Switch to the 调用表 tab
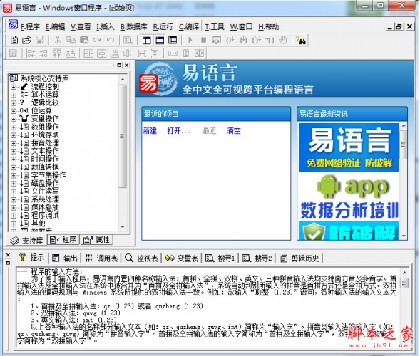 click(x=101, y=258)
